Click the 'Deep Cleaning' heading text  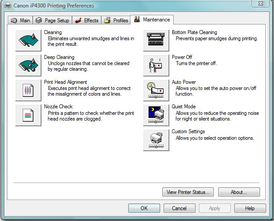click(59, 57)
